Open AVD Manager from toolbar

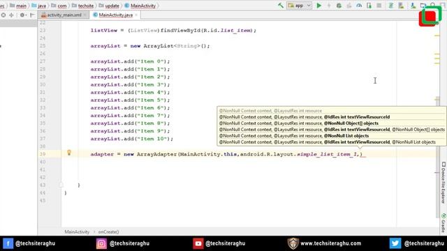pos(401,6)
